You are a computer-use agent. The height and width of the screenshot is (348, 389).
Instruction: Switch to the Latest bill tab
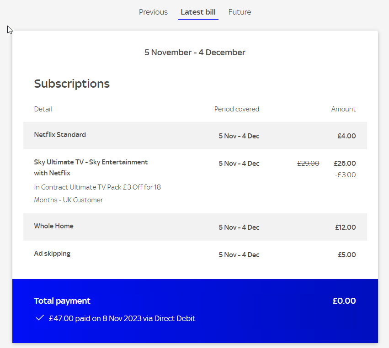[198, 12]
